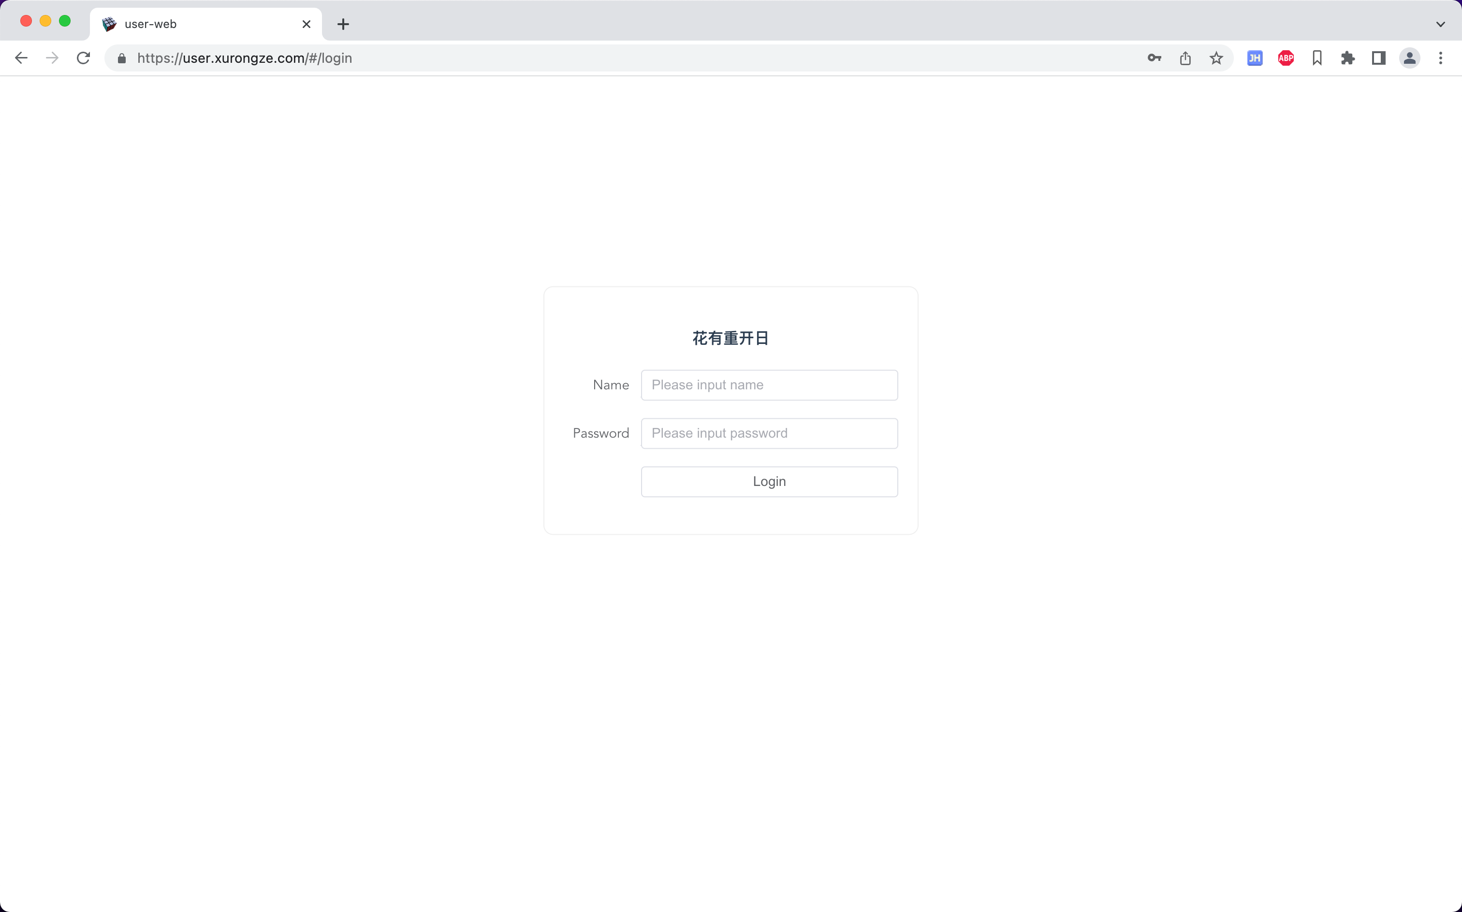1462x912 pixels.
Task: Open the Adblock Plus extension
Action: coord(1286,58)
